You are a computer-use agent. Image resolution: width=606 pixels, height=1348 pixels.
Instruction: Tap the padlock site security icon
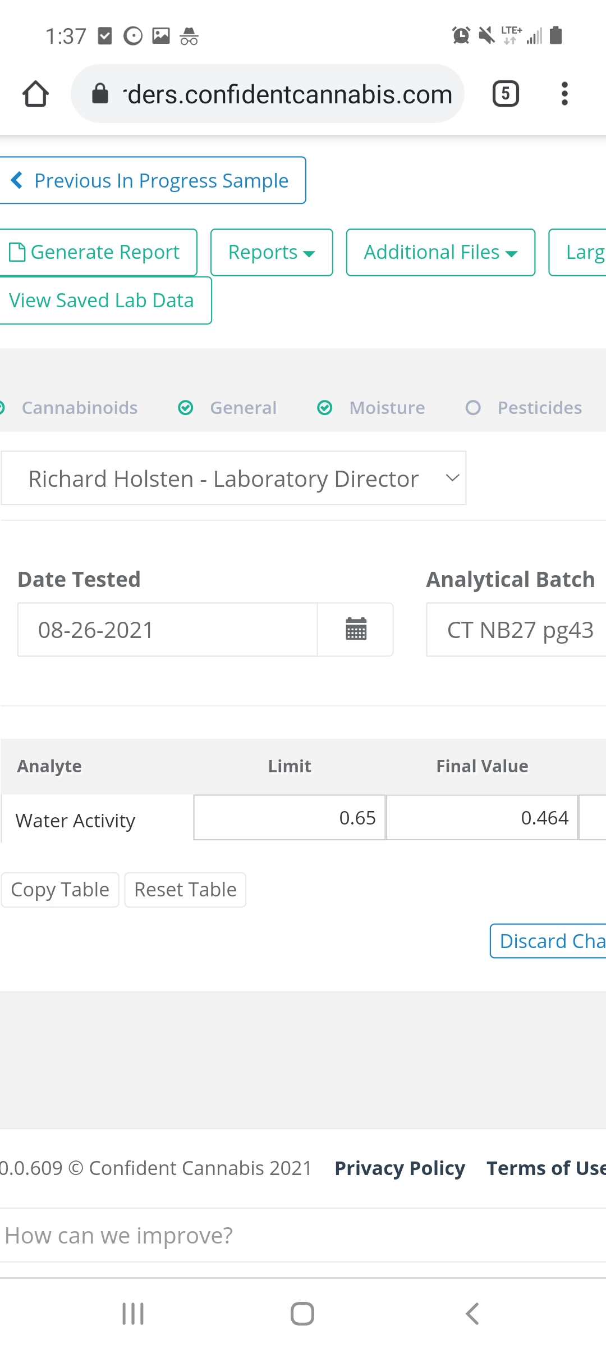point(100,94)
